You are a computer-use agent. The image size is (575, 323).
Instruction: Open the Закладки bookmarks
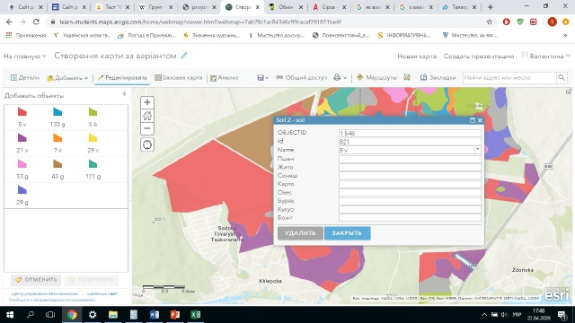[x=438, y=78]
